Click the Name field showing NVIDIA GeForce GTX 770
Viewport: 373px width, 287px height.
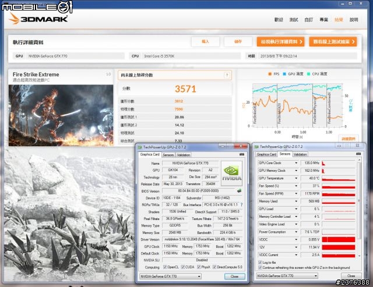191,163
